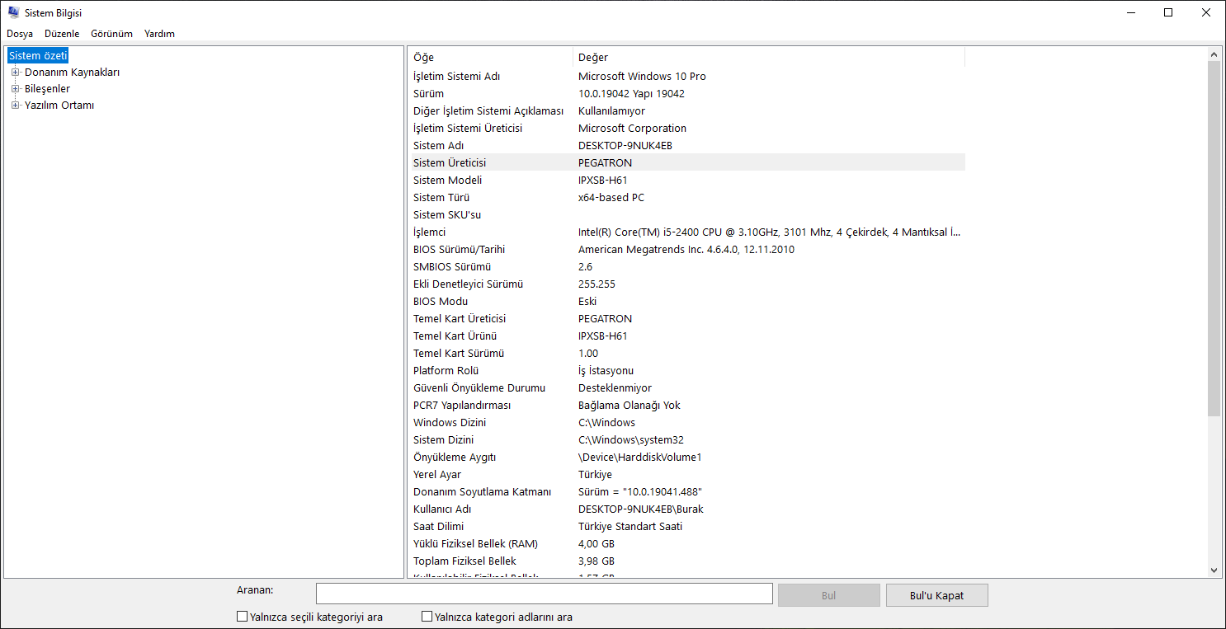Click the Bul button
The height and width of the screenshot is (629, 1226).
pyautogui.click(x=829, y=594)
